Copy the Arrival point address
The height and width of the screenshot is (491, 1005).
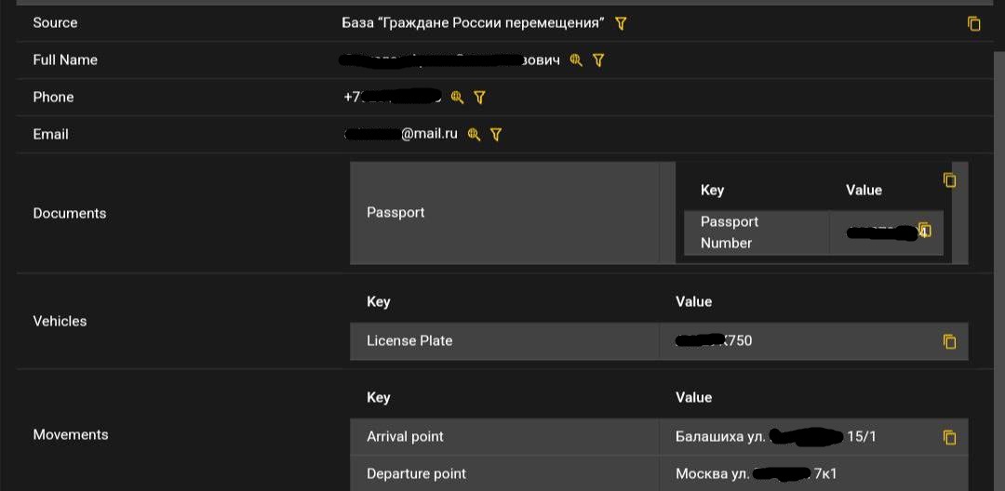coord(949,437)
